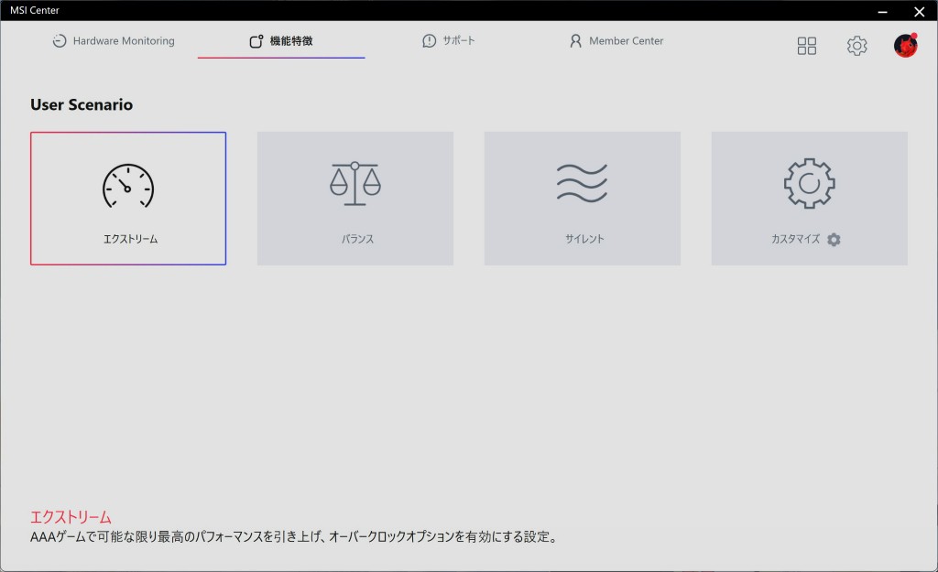The height and width of the screenshot is (572, 938).
Task: Minimize the MSI Center window
Action: click(x=882, y=11)
